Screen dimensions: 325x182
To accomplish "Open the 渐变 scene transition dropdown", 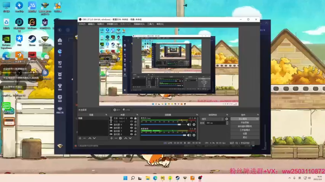I will coord(212,119).
